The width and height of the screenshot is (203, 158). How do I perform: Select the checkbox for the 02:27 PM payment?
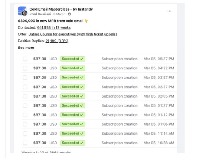tap(25, 87)
